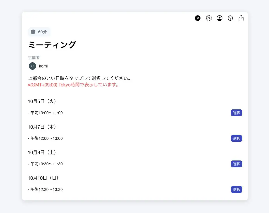Choose 選択 for 午前10:30〜11:30 on 10月9日
The width and height of the screenshot is (269, 213).
point(236,164)
